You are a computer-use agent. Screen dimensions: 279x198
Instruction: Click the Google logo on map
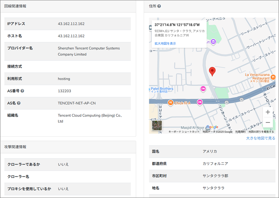pyautogui.click(x=212, y=127)
